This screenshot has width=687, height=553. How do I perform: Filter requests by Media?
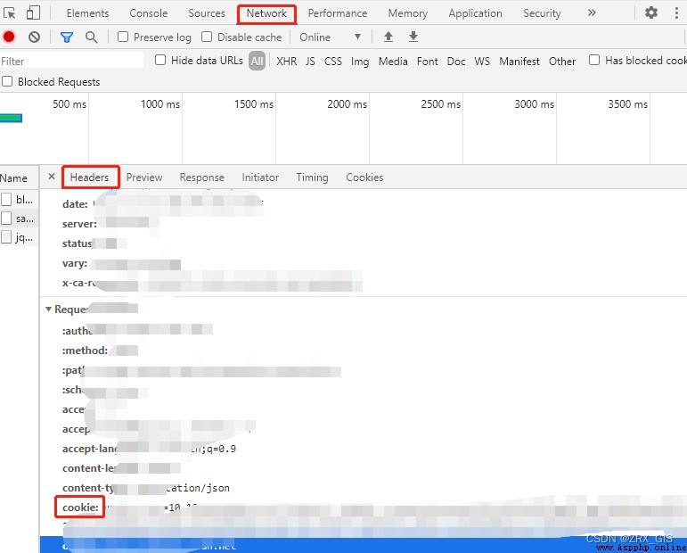pyautogui.click(x=393, y=61)
